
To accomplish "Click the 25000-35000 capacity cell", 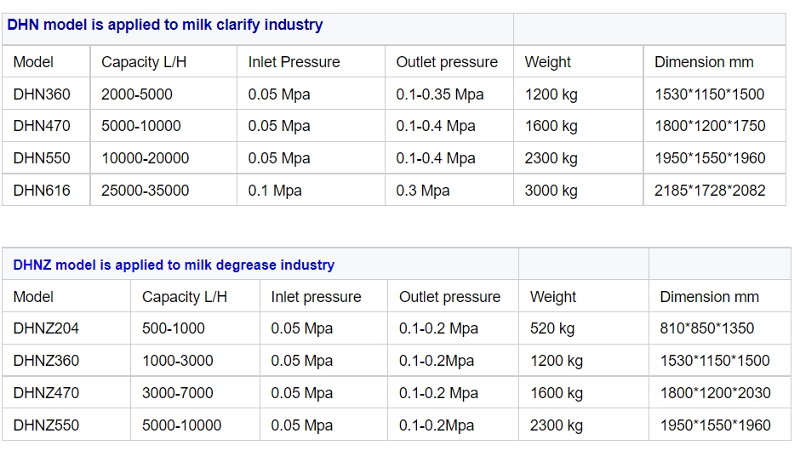I will pyautogui.click(x=146, y=191).
